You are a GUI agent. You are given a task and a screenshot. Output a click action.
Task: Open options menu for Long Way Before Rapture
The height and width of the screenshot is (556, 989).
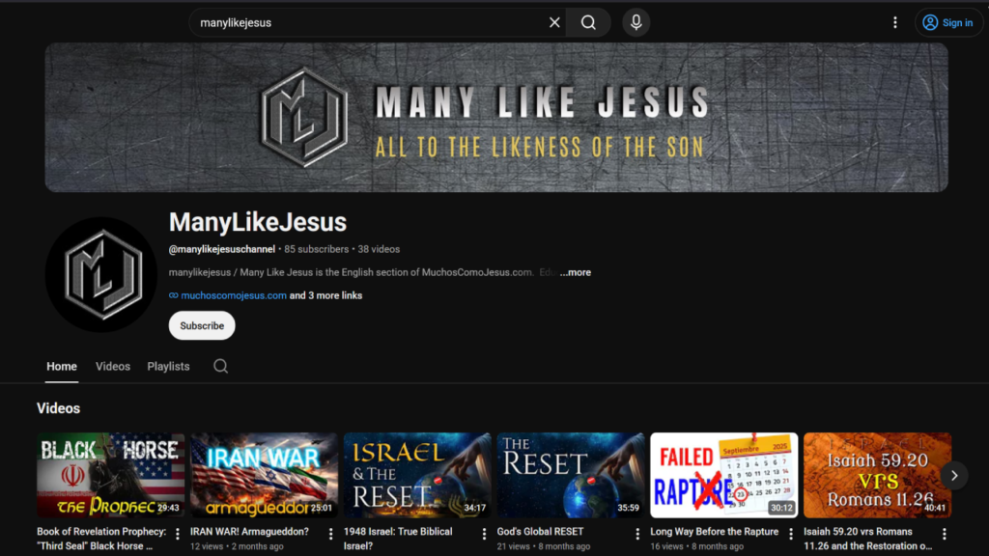[790, 534]
